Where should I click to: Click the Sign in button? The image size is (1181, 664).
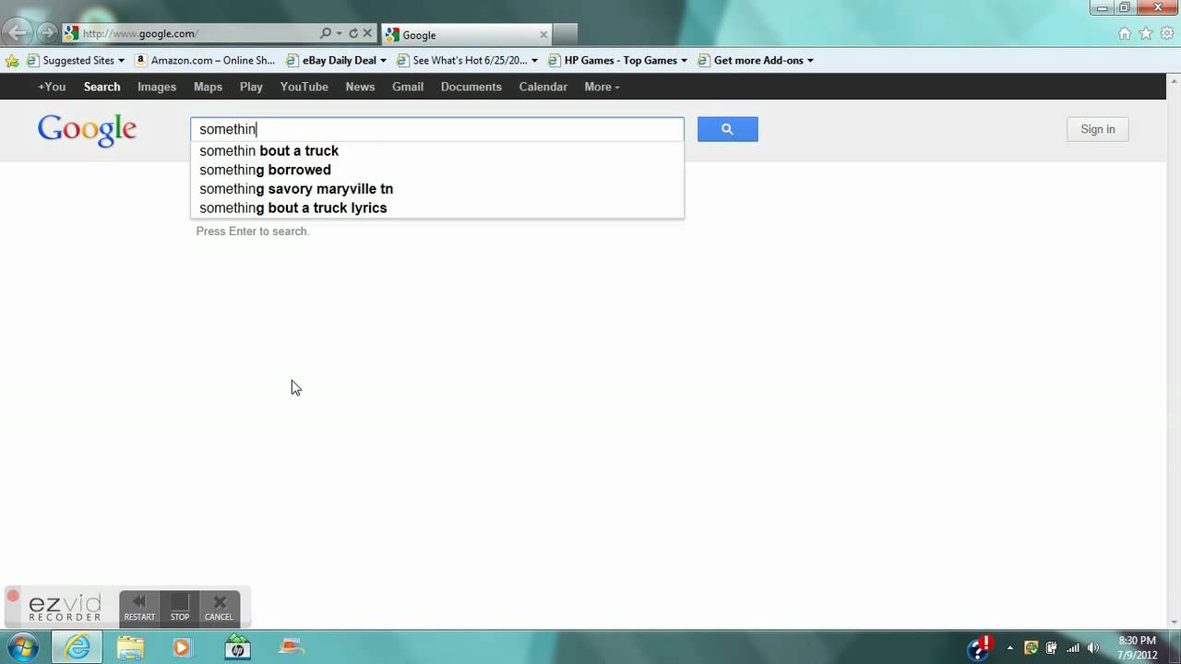pyautogui.click(x=1098, y=129)
